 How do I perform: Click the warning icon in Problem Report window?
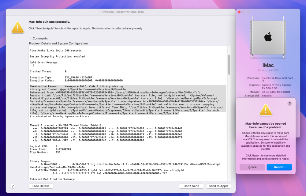(18, 28)
